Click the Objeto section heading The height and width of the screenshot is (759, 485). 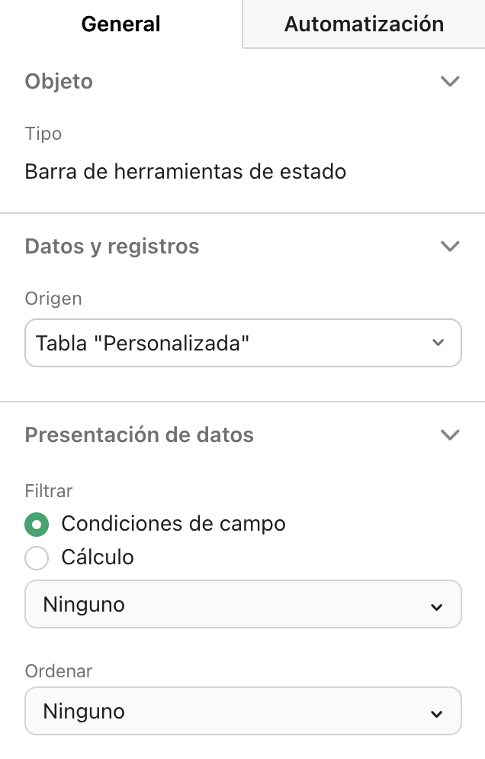59,82
